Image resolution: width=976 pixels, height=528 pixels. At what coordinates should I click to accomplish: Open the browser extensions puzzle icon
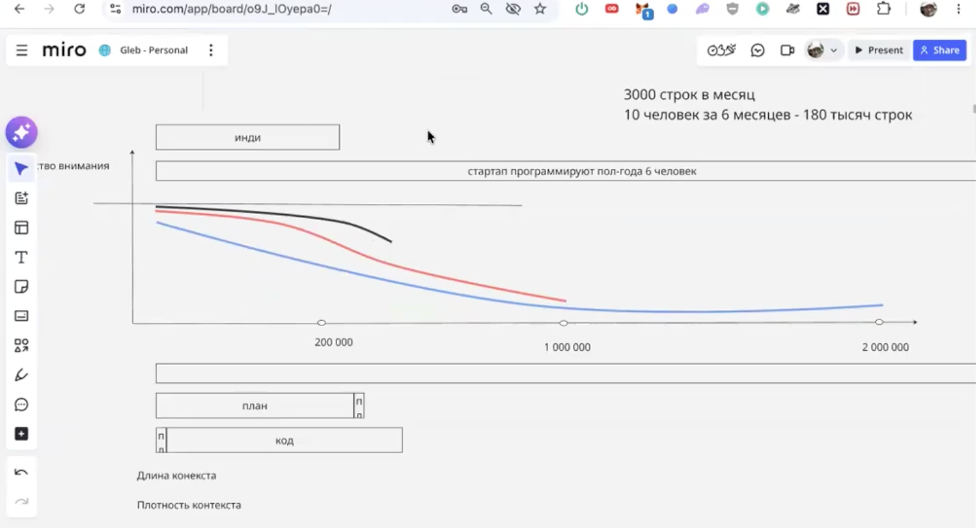(x=883, y=9)
